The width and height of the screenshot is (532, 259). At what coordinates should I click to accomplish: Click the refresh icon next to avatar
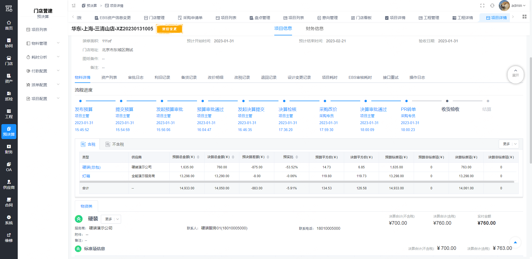pyautogui.click(x=492, y=6)
